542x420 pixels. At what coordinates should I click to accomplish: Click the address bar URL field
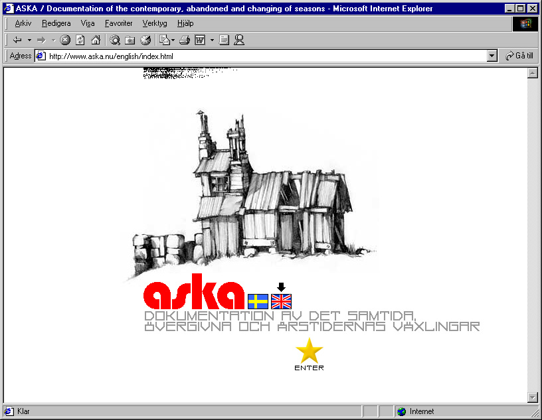coord(266,56)
